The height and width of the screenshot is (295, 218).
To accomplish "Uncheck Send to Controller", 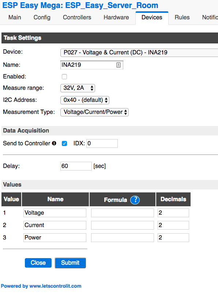I will pyautogui.click(x=64, y=143).
